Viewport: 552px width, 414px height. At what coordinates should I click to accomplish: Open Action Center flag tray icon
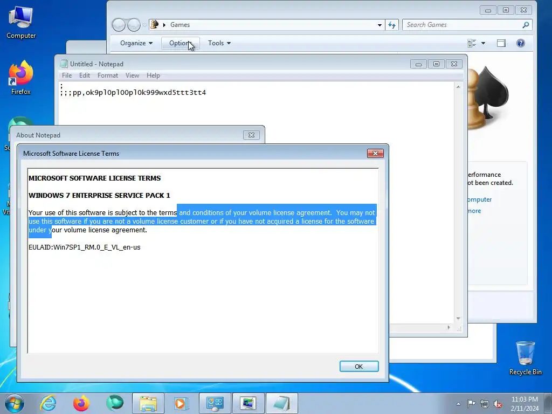[471, 404]
